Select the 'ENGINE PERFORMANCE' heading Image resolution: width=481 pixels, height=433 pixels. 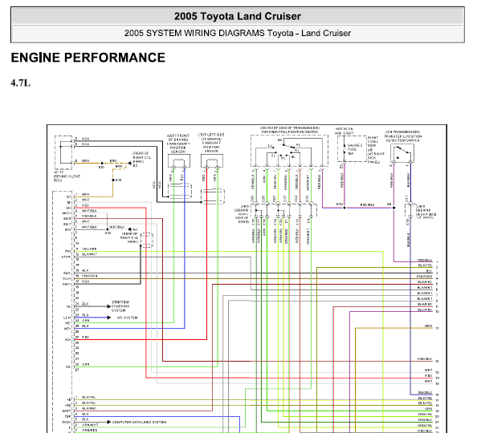point(88,58)
